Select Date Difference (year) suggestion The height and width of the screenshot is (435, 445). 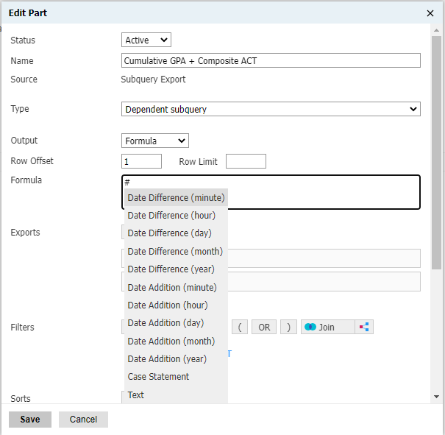(x=171, y=269)
